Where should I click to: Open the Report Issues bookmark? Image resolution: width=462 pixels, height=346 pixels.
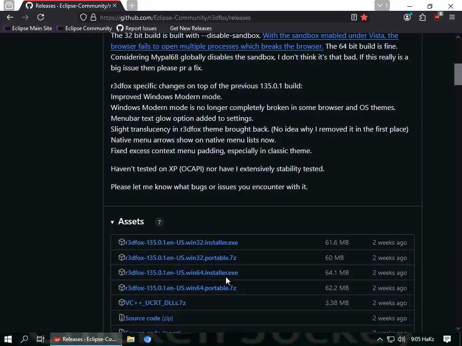136,28
